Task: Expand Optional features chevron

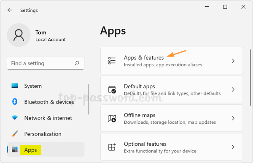Action: click(x=233, y=147)
